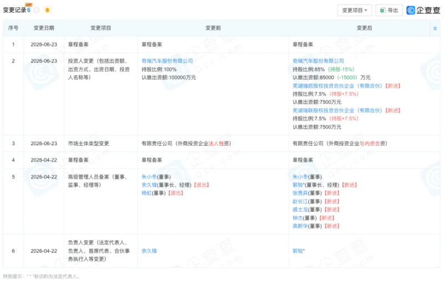Open 郭锐(董事长、经理) link in row 5
This screenshot has width=444, height=281.
point(297,185)
